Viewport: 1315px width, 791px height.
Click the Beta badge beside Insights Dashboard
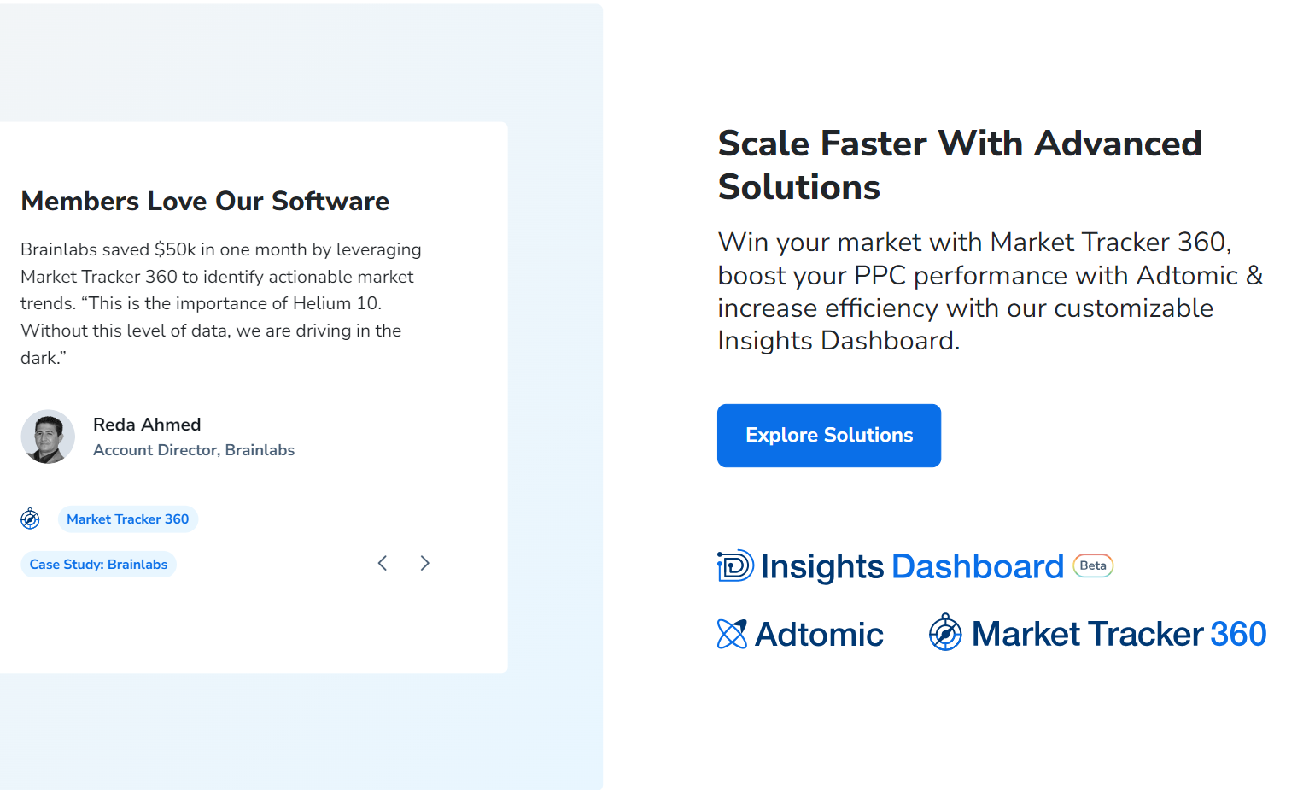click(1093, 565)
